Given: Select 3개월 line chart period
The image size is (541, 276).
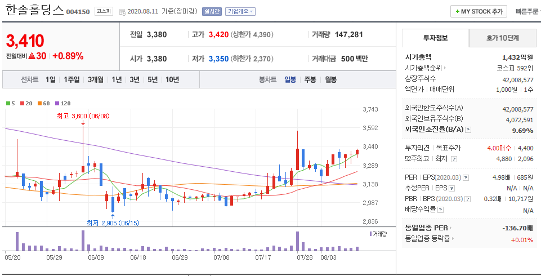Looking at the screenshot, I should click(95, 79).
